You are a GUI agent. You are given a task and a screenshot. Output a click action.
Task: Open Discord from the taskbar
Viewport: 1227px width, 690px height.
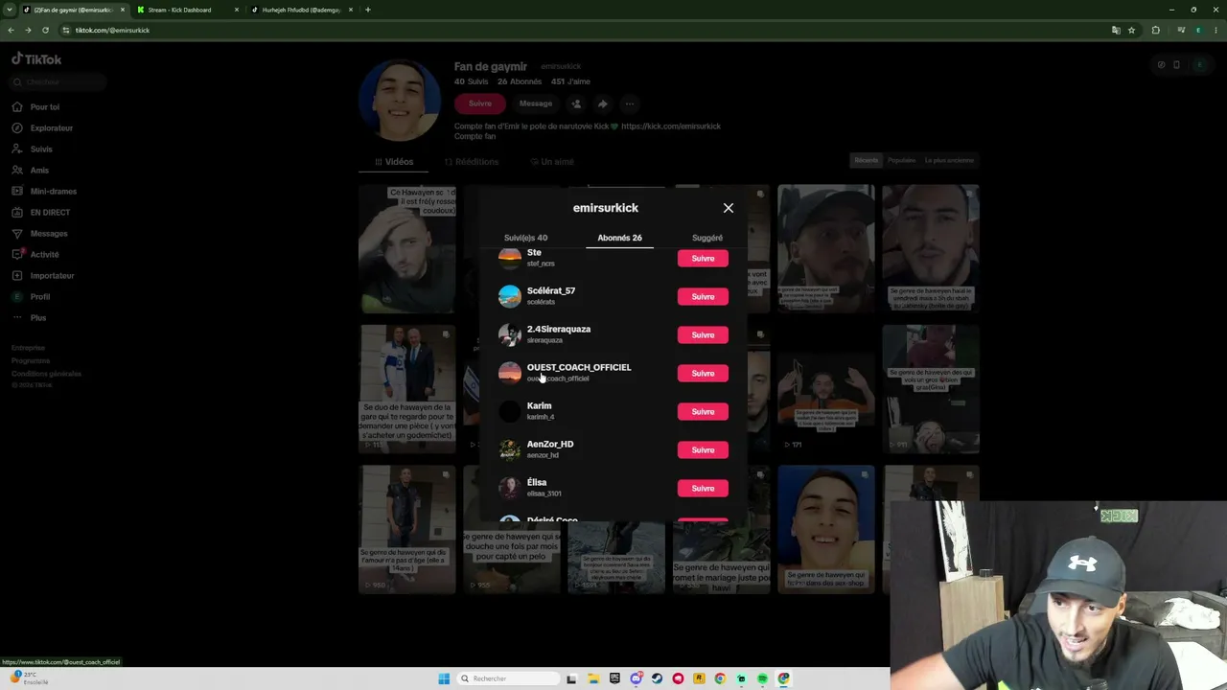[x=636, y=678]
